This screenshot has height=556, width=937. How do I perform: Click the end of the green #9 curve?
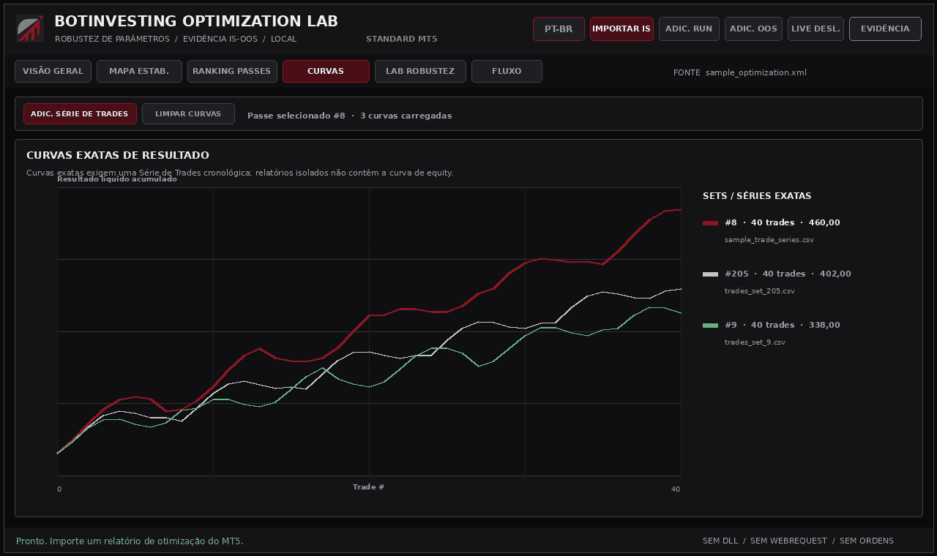click(x=680, y=313)
